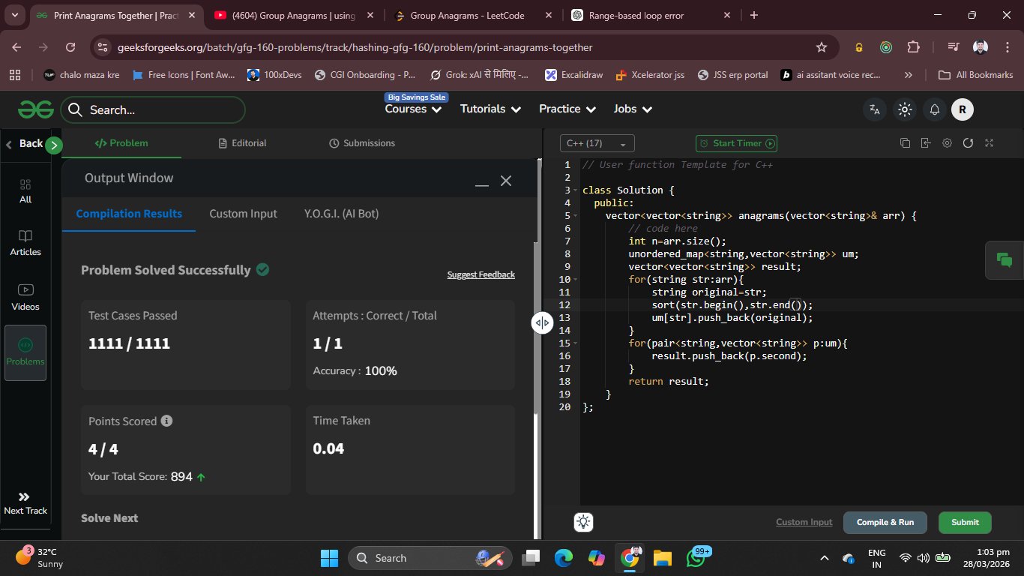The image size is (1024, 576).
Task: Open the green chat bubble widget
Action: coord(1004,260)
